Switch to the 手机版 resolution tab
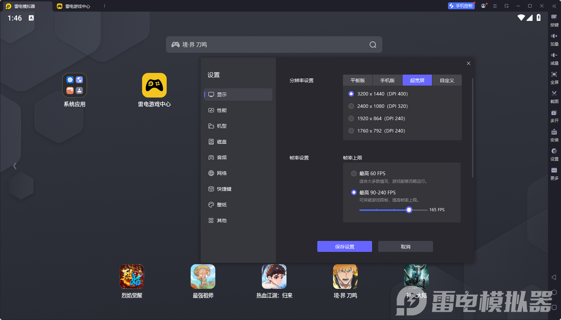This screenshot has height=320, width=561. (387, 80)
